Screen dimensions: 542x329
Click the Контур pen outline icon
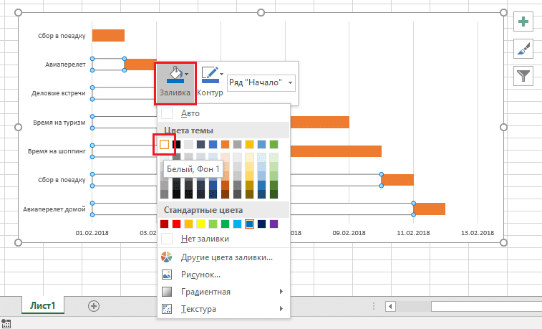(210, 75)
